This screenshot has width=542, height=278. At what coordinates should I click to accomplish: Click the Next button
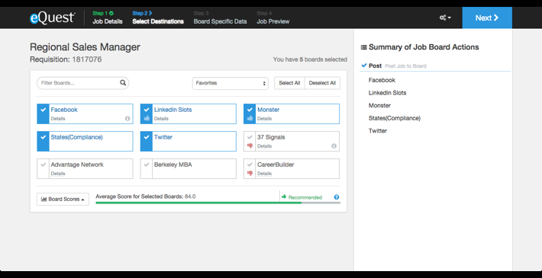point(487,18)
